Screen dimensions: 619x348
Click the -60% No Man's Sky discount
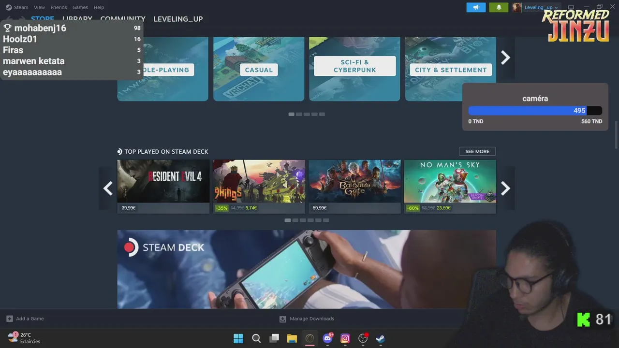[x=413, y=208]
